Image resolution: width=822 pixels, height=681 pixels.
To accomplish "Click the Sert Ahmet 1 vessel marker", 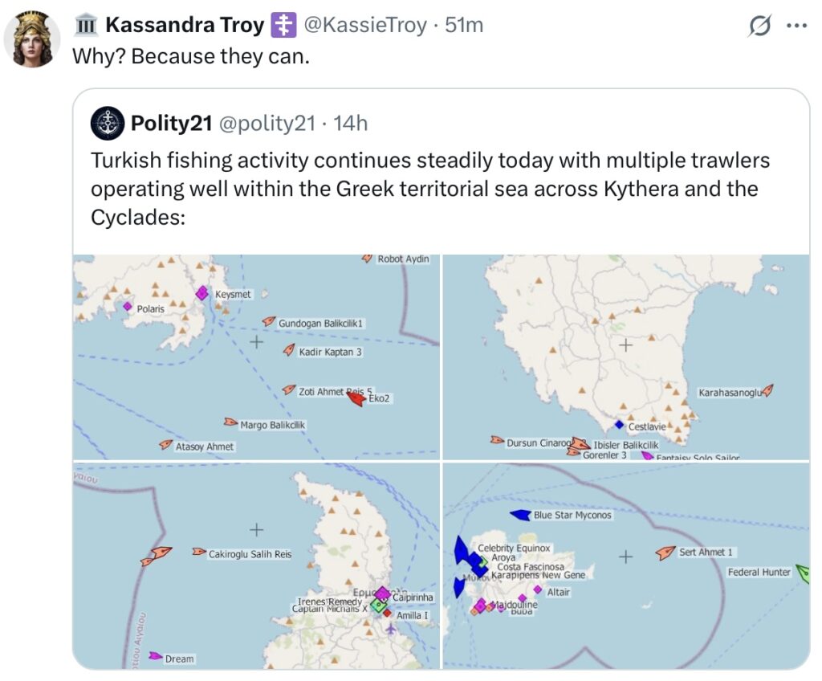I will click(665, 553).
